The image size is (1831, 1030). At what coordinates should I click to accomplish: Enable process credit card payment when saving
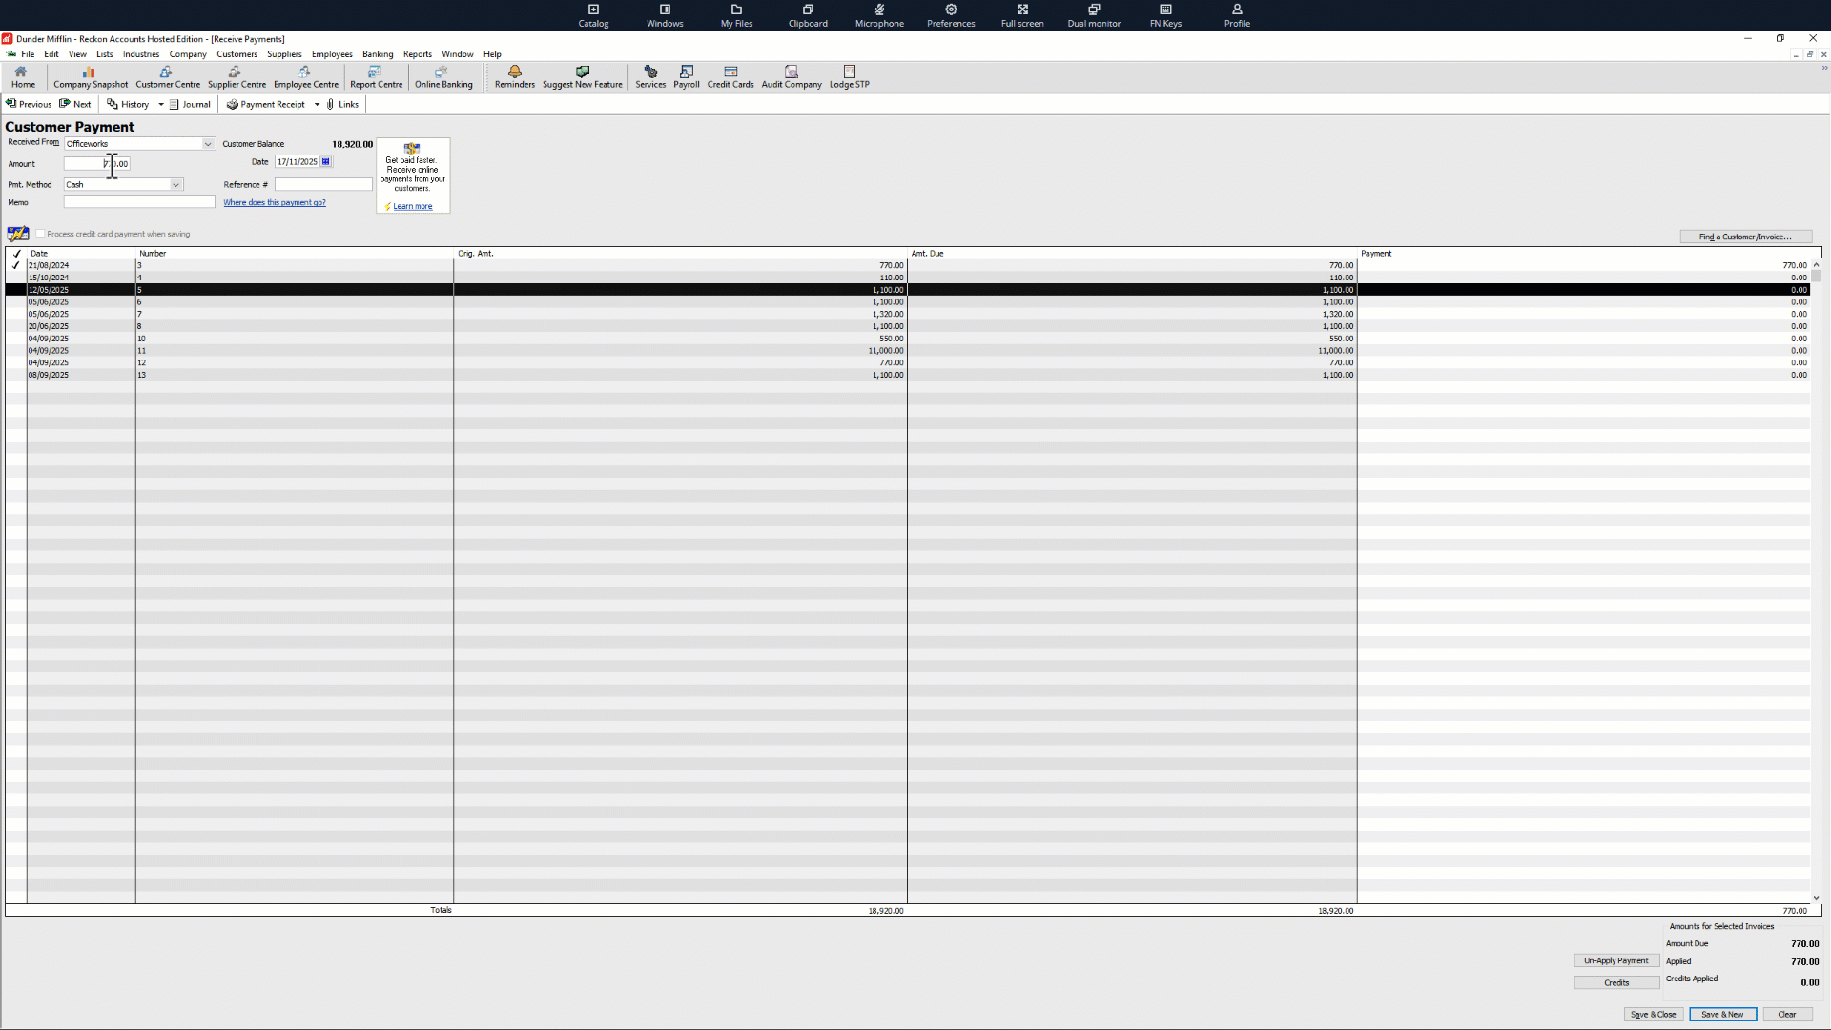(42, 233)
